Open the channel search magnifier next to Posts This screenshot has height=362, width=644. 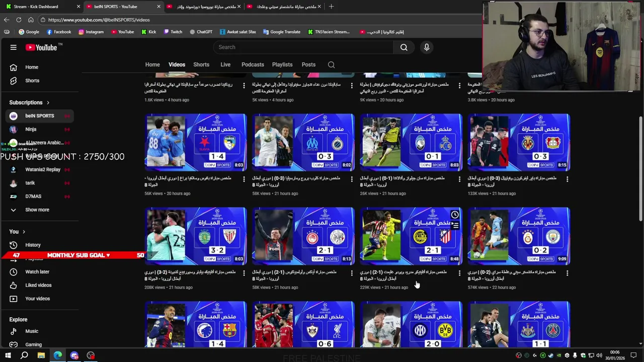pyautogui.click(x=331, y=65)
